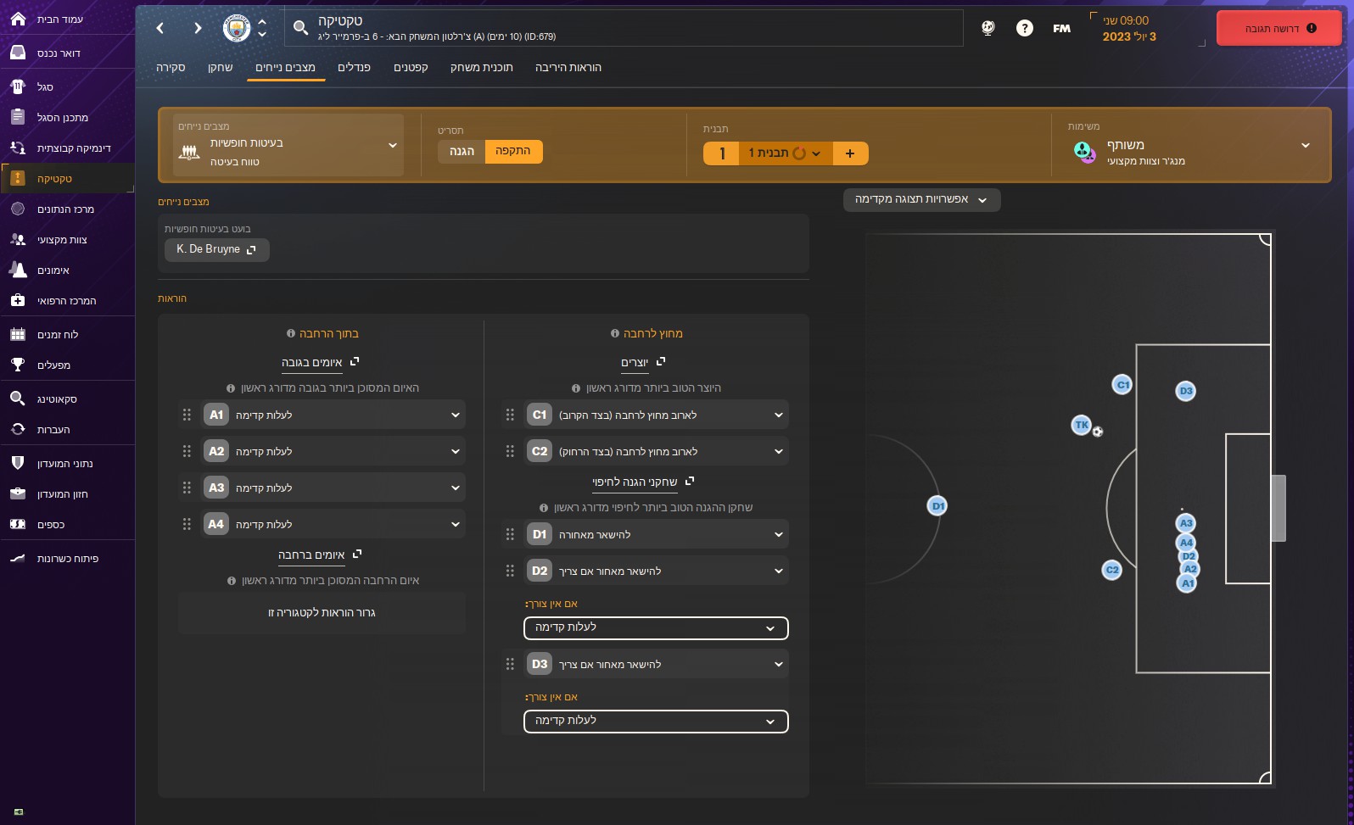
Task: Click info icon beside מחוץ לרחבה heading
Action: [615, 333]
